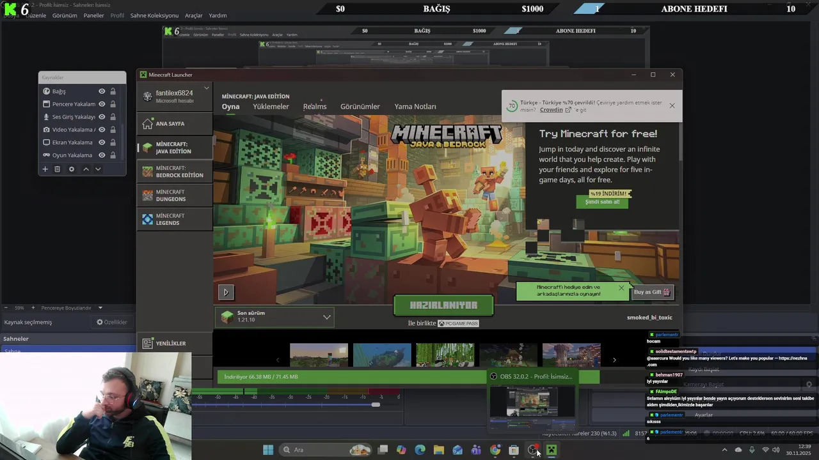Open Chrome from taskbar

[x=495, y=450]
